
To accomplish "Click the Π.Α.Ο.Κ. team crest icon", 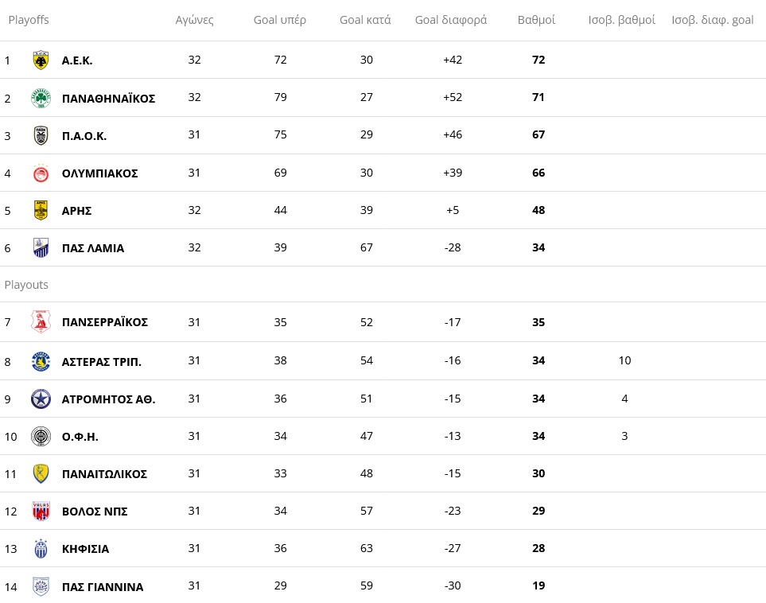I will pos(41,135).
